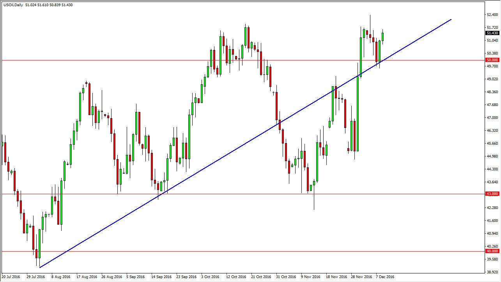This screenshot has height=282, width=501.
Task: Click the 44.300 price axis label
Action: pos(492,169)
